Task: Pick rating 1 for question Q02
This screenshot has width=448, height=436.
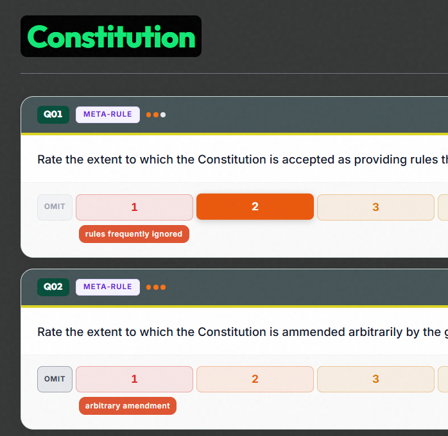Action: coord(134,379)
